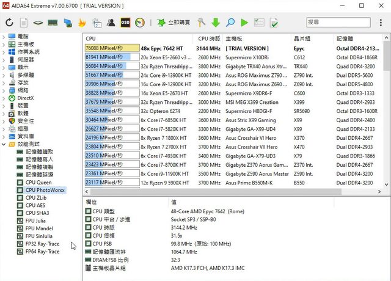Collapse the 效能測試 benchmark node

pos(4,145)
